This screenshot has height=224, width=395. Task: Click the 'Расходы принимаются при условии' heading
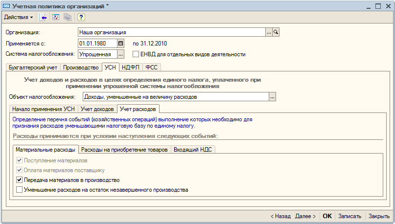click(115, 136)
